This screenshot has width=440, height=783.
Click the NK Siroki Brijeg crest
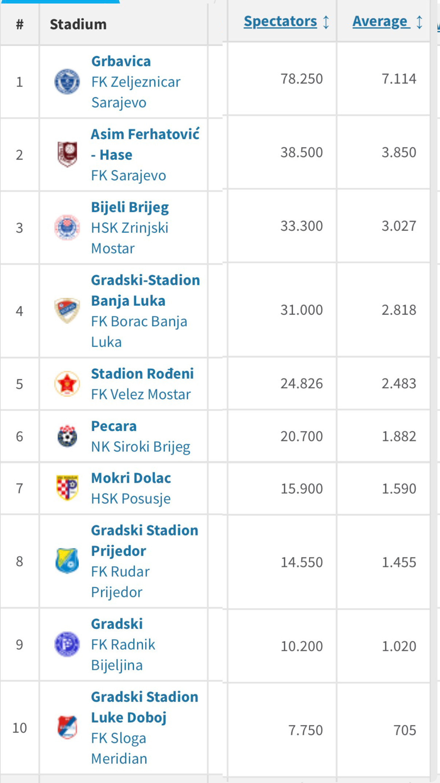coord(67,436)
